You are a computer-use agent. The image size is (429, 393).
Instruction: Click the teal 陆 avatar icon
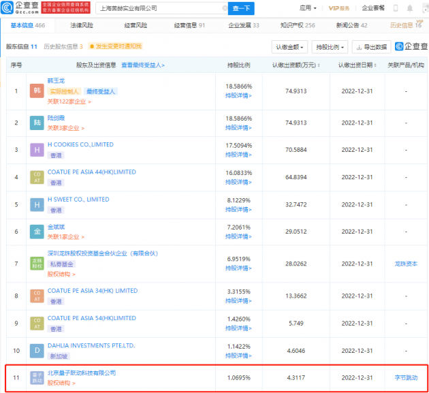[37, 123]
